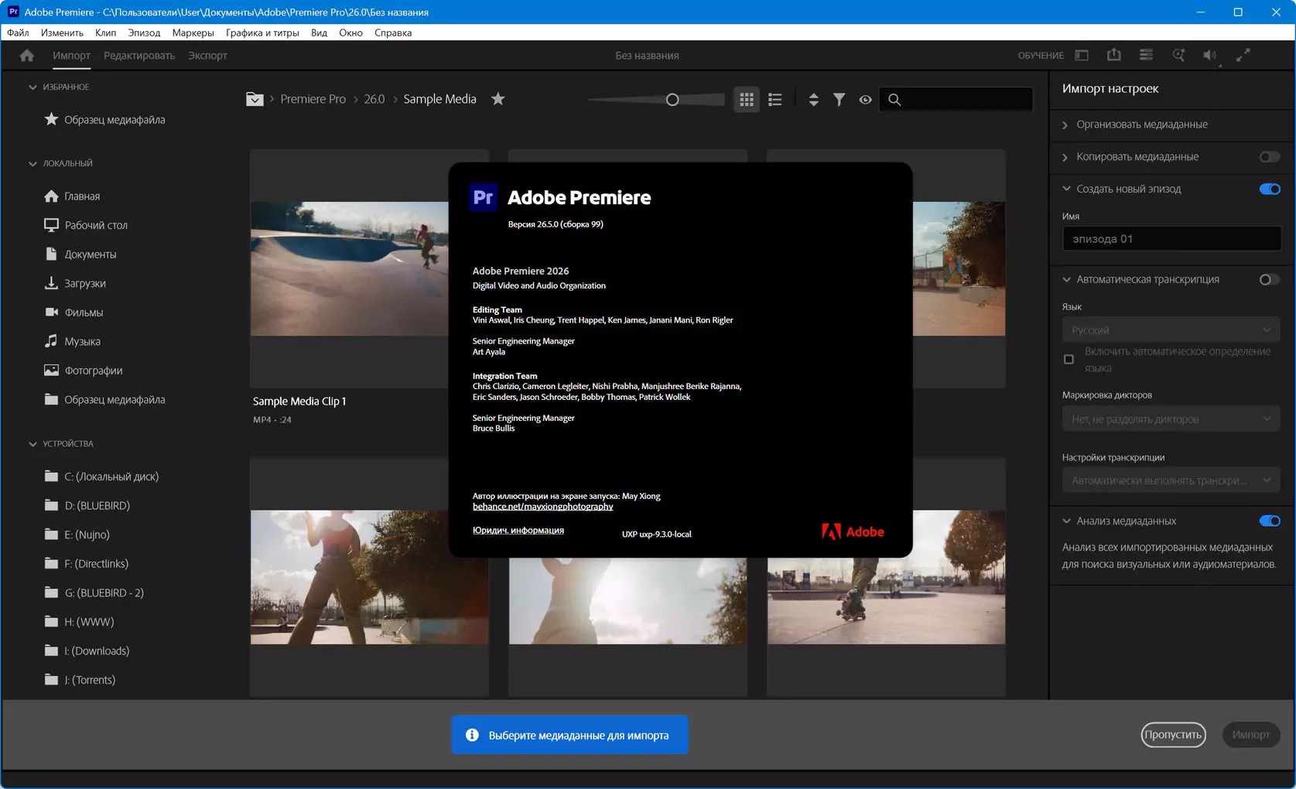Add Sample Media to favorites star

coord(498,99)
